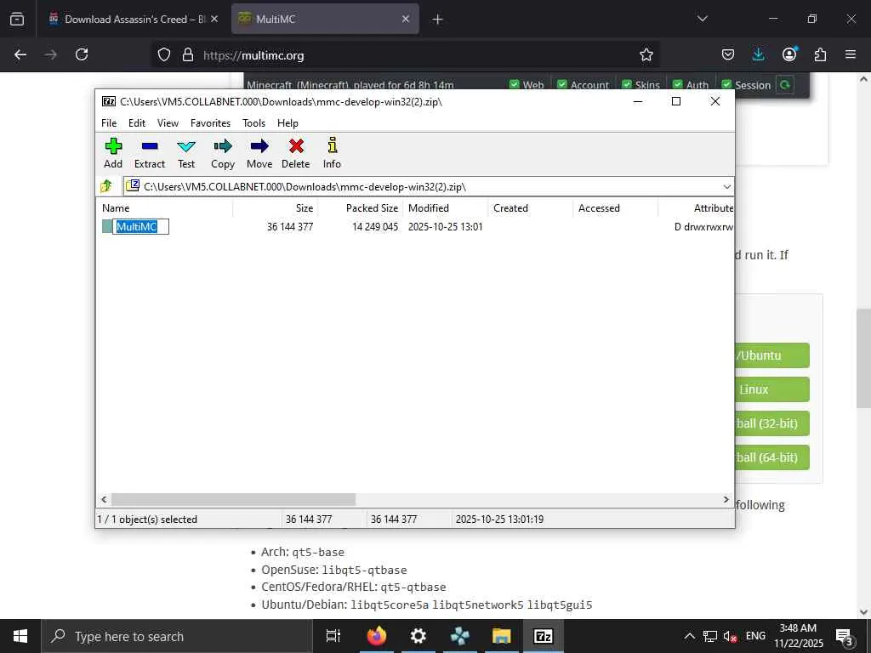Viewport: 871px width, 653px height.
Task: Open Firefox from the taskbar
Action: pyautogui.click(x=376, y=636)
